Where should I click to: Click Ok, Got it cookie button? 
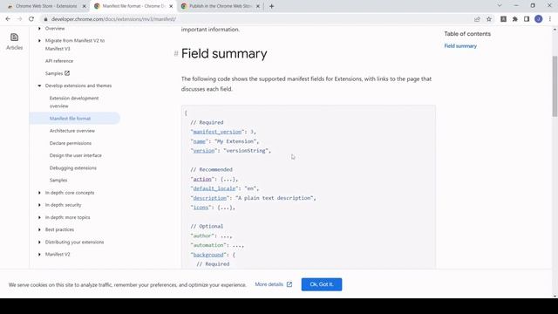322,284
